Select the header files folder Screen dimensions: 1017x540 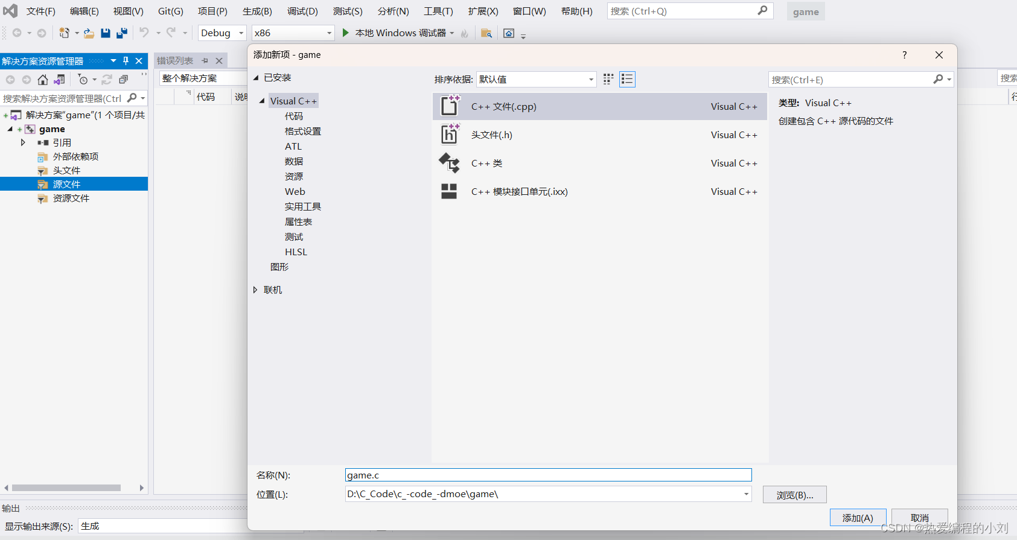[x=66, y=170]
